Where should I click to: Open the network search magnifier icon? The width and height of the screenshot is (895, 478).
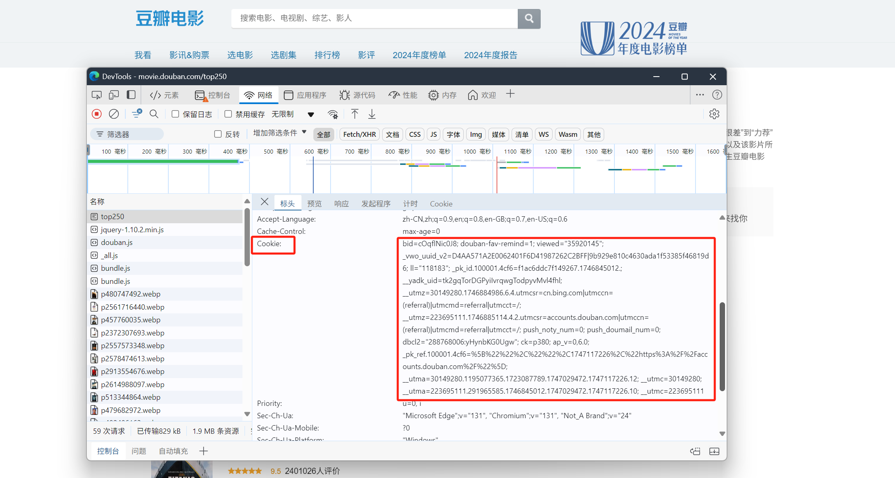pos(154,114)
